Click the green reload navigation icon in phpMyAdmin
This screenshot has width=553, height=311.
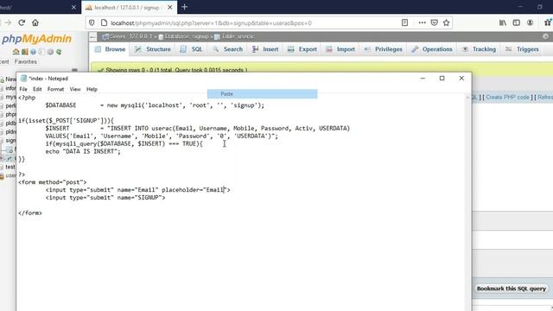click(59, 52)
